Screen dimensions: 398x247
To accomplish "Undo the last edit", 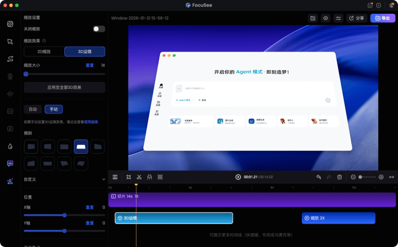I will [318, 177].
